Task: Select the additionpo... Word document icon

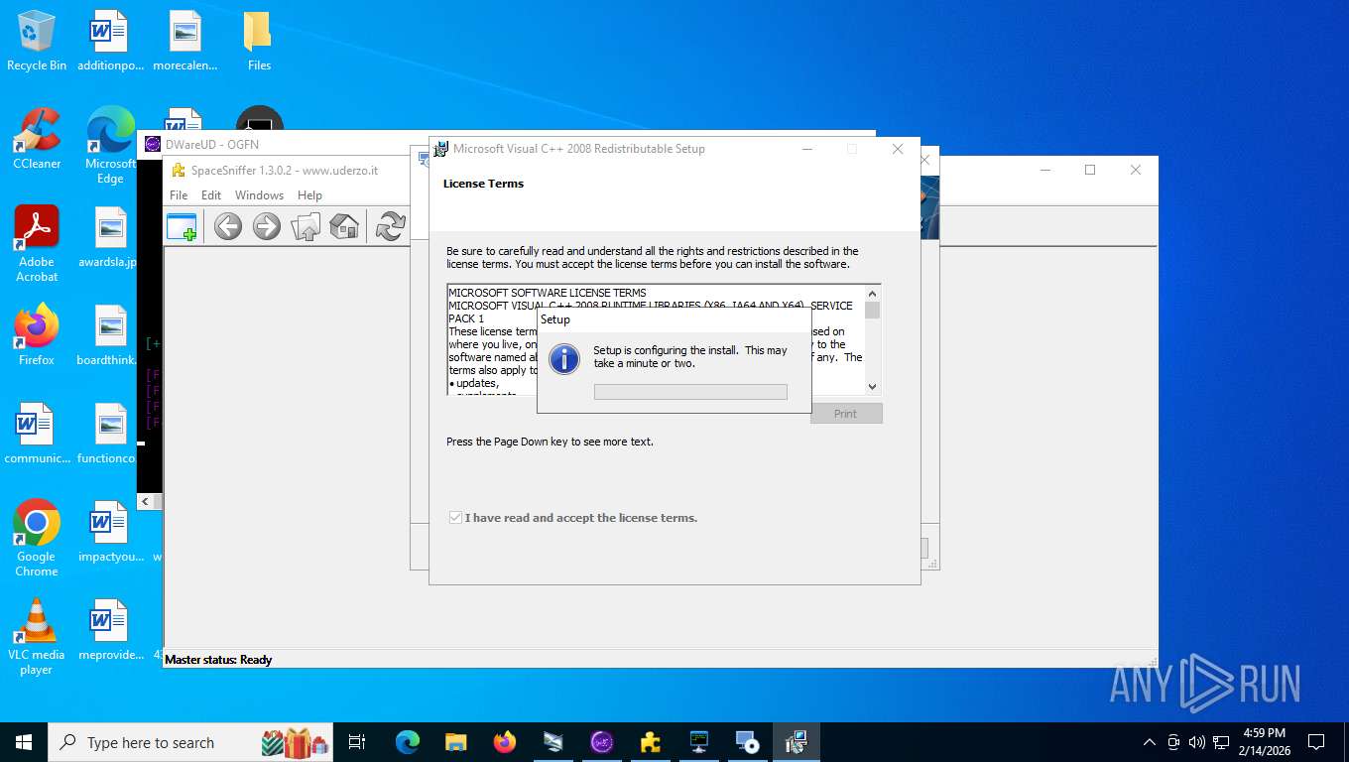Action: tap(110, 41)
